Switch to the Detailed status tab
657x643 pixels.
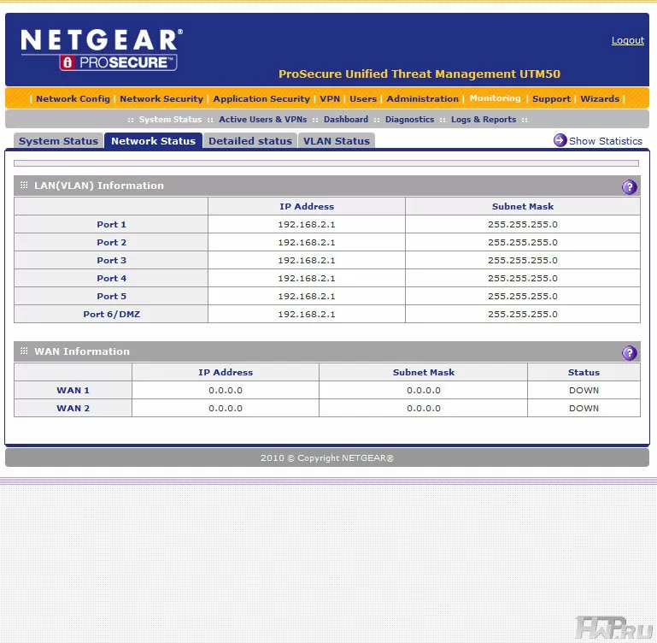pos(250,141)
